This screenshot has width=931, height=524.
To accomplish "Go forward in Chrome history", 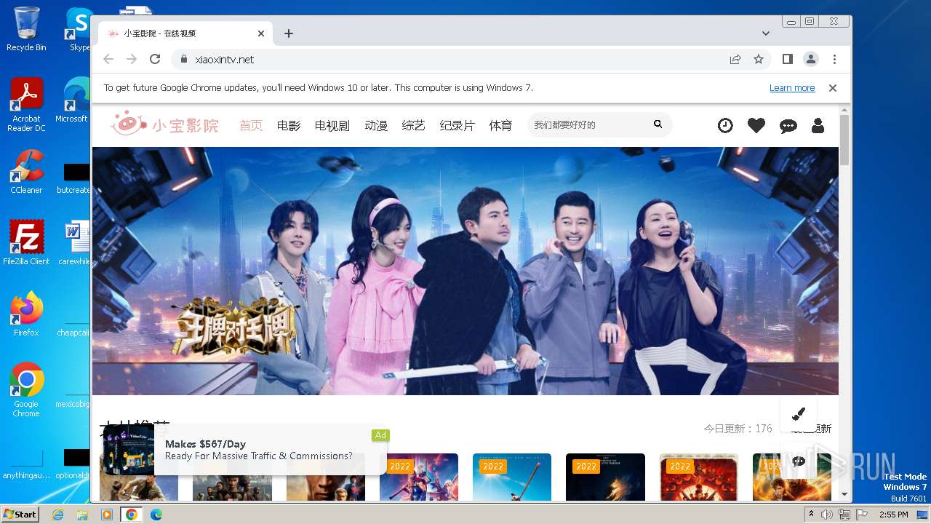I will click(x=132, y=59).
